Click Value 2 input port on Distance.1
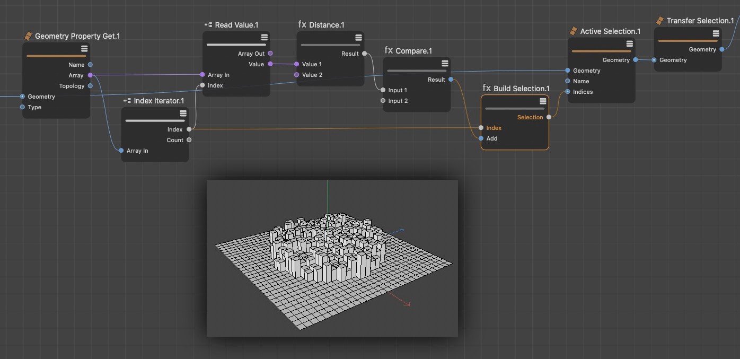The height and width of the screenshot is (359, 740). coord(296,75)
